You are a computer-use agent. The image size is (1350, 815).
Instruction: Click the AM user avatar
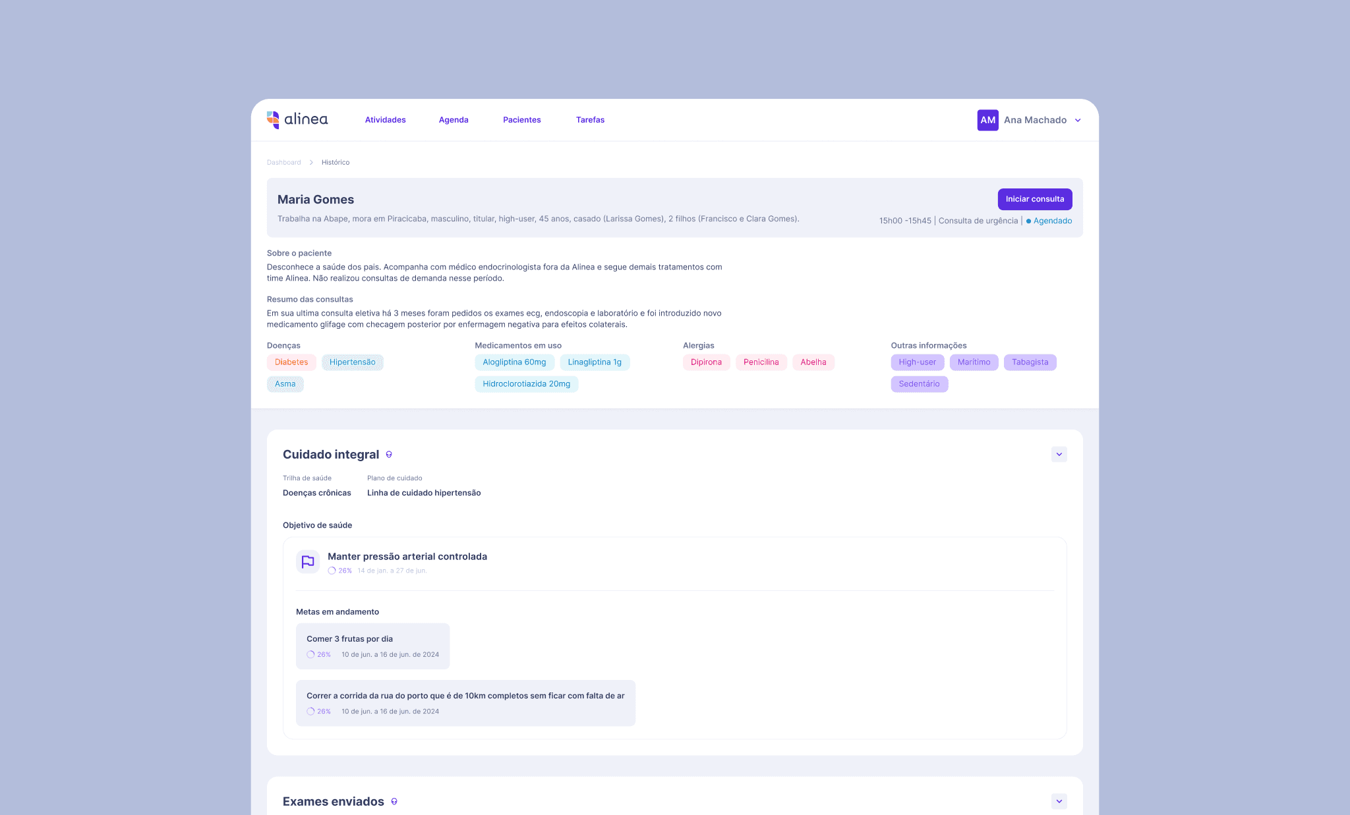(987, 120)
